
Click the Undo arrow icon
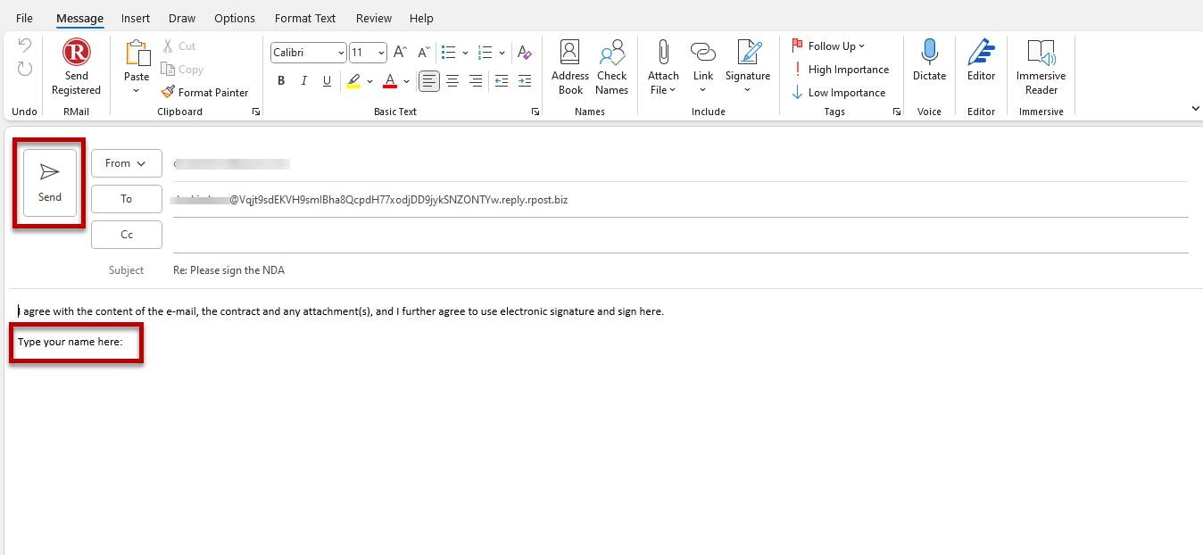(25, 46)
